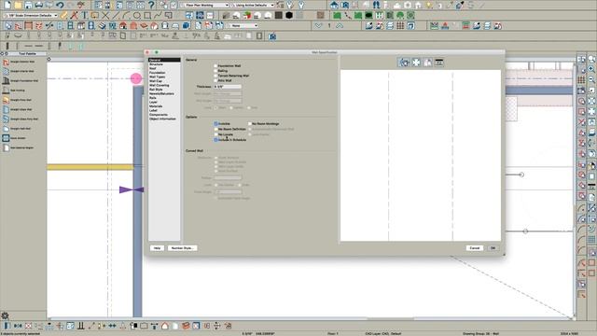Viewport: 597px width, 336px height.
Task: Open the Wall Covering panel
Action: 160,85
